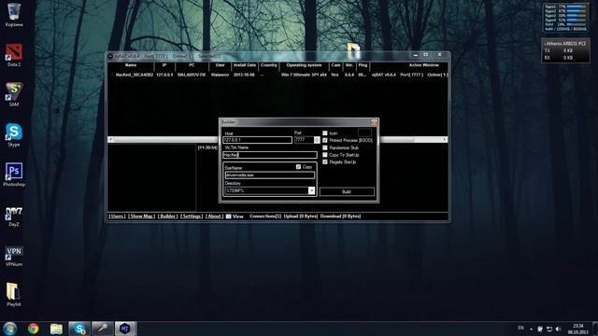Uncheck the Registry StartUp checkbox
Viewport: 598px width, 336px height.
click(325, 161)
